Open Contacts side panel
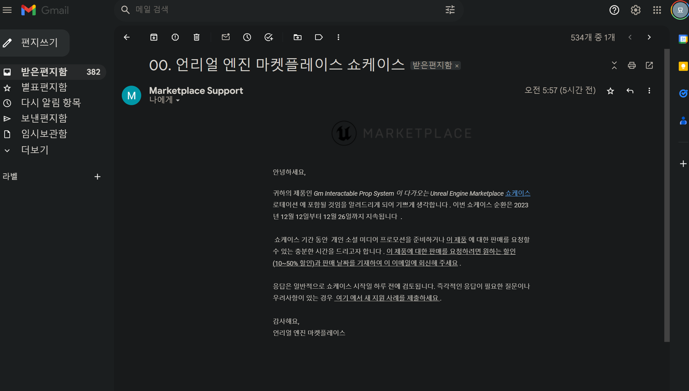Viewport: 689px width, 391px height. click(683, 121)
